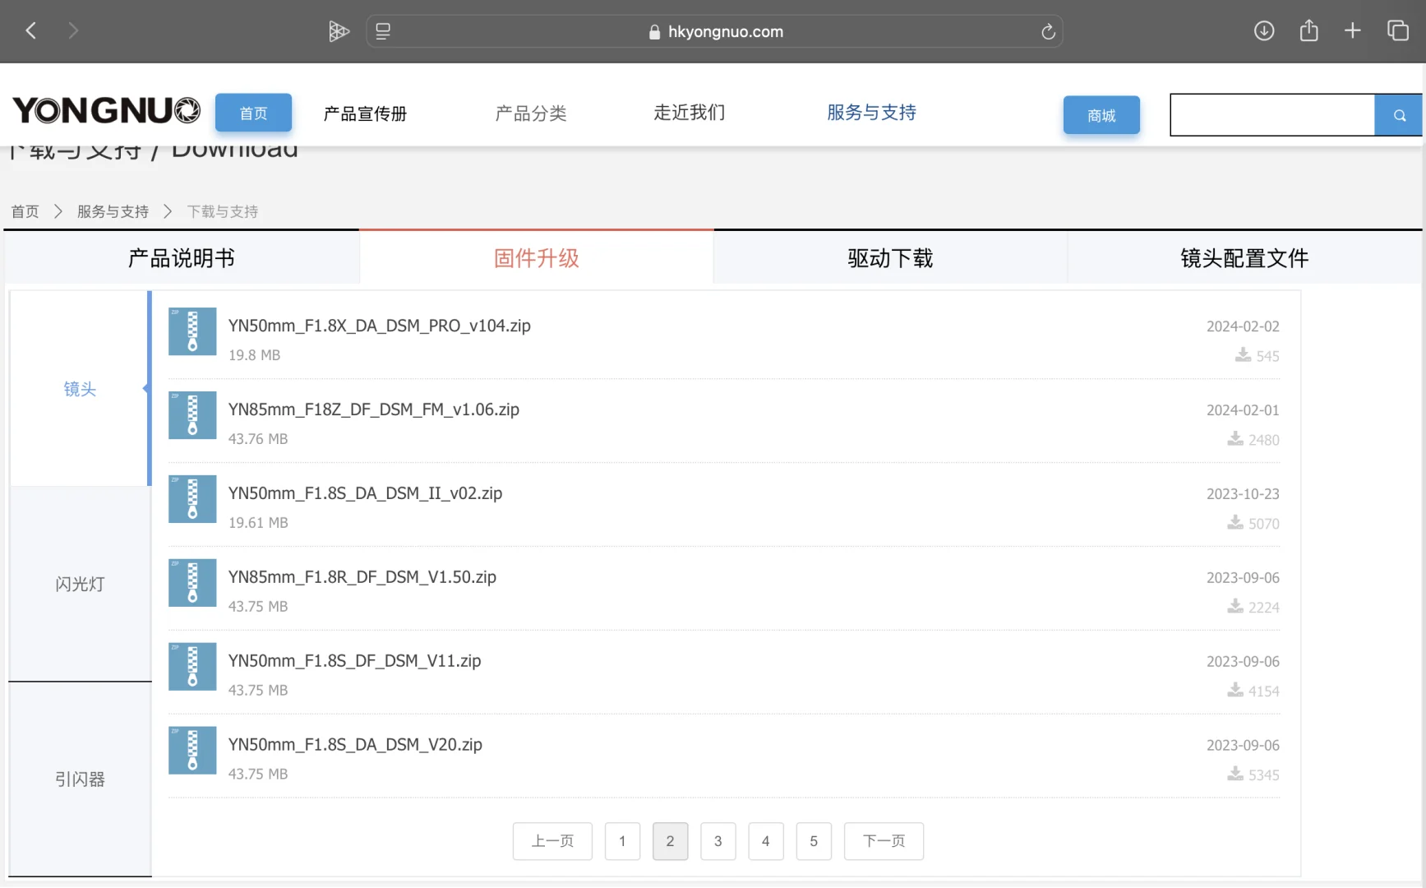This screenshot has height=888, width=1426.
Task: Click the file size 19.61 MB
Action: (x=258, y=523)
